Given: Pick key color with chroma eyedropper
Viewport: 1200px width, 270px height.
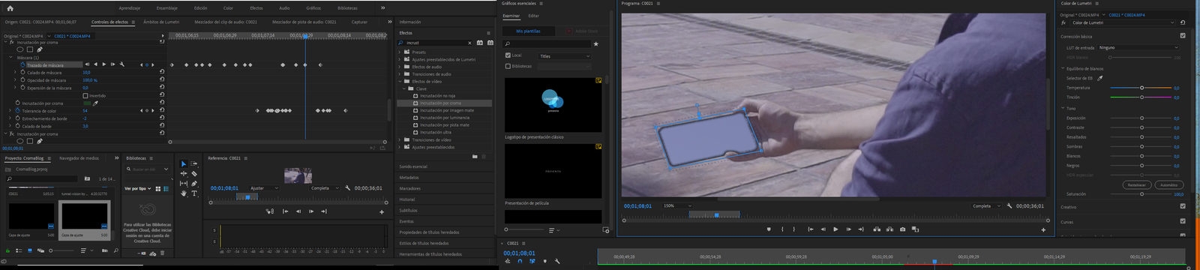Looking at the screenshot, I should [x=95, y=103].
